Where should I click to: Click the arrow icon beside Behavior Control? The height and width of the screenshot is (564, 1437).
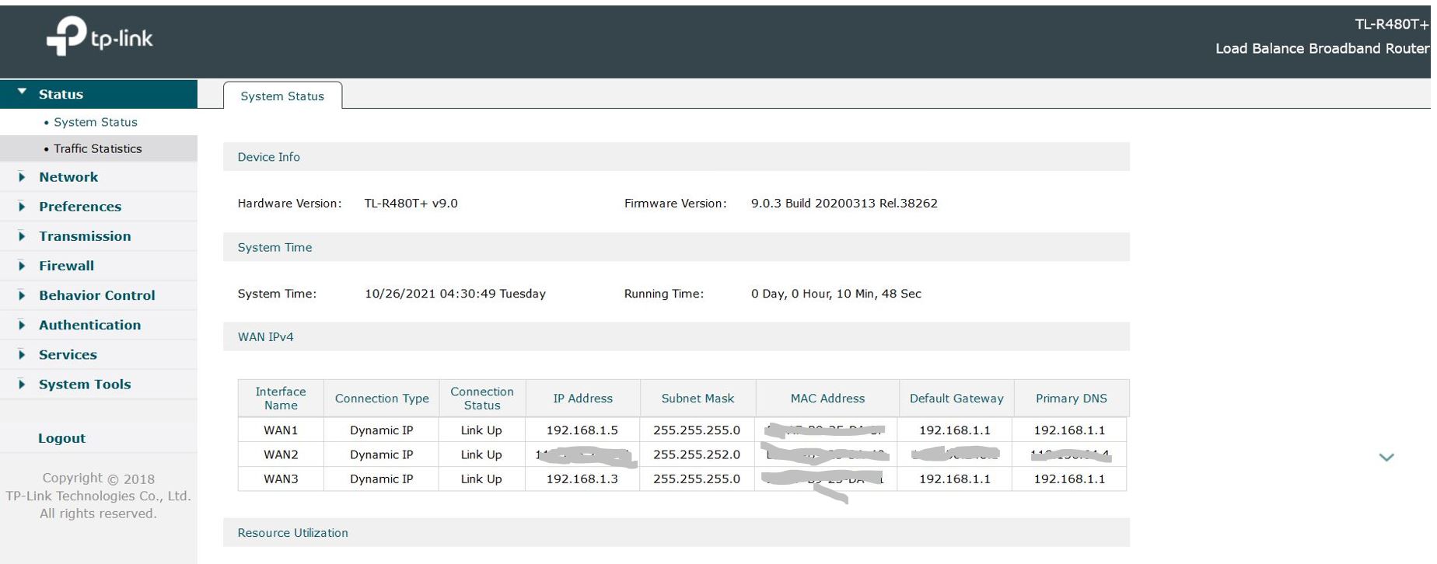coord(22,295)
